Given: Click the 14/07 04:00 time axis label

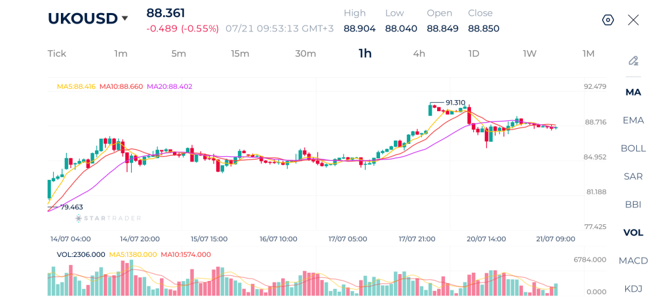Looking at the screenshot, I should point(70,239).
